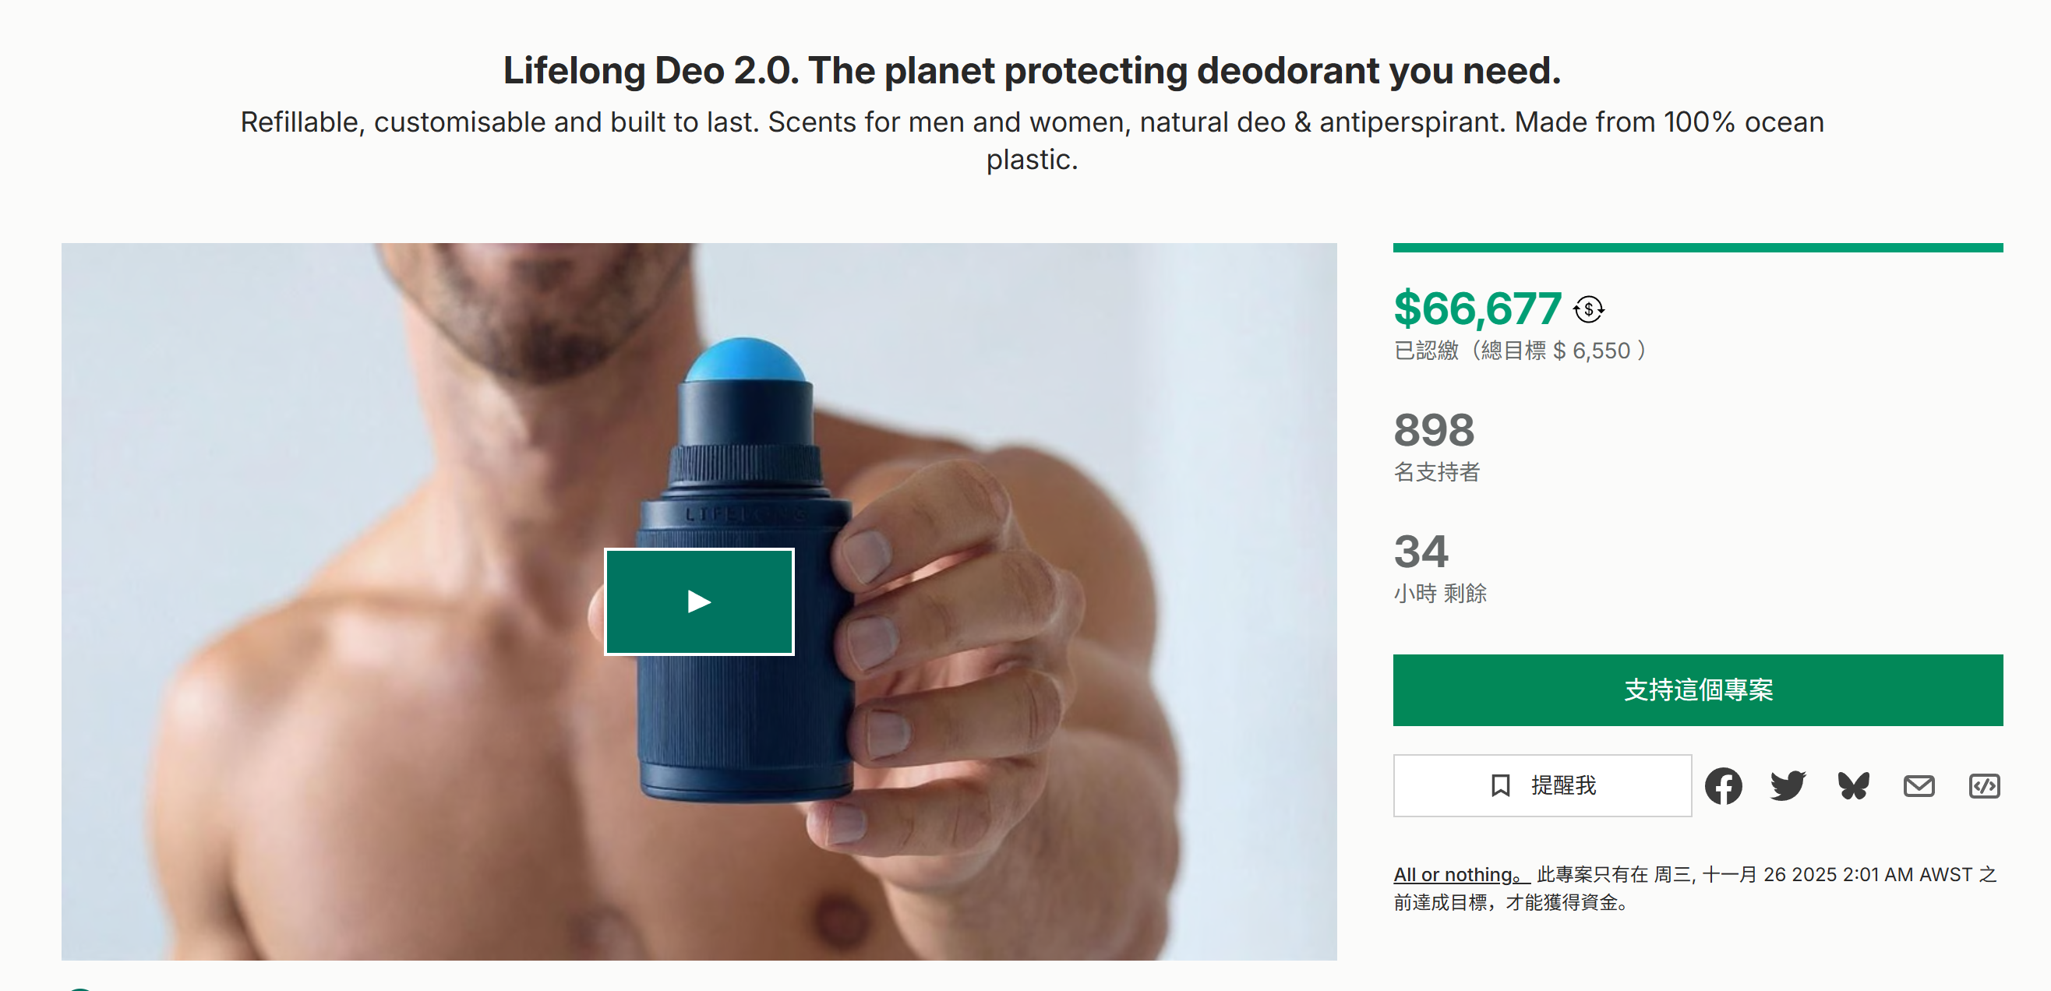The width and height of the screenshot is (2051, 991).
Task: Share the project on Twitter
Action: point(1788,785)
